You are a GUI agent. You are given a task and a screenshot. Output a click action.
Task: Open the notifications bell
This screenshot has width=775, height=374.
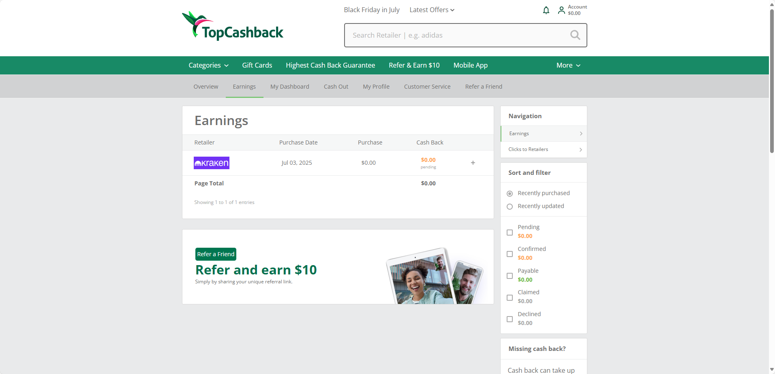click(546, 10)
